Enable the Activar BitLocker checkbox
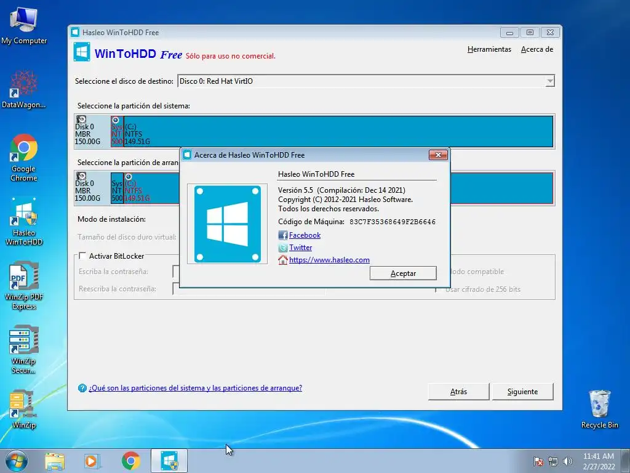 pyautogui.click(x=83, y=256)
